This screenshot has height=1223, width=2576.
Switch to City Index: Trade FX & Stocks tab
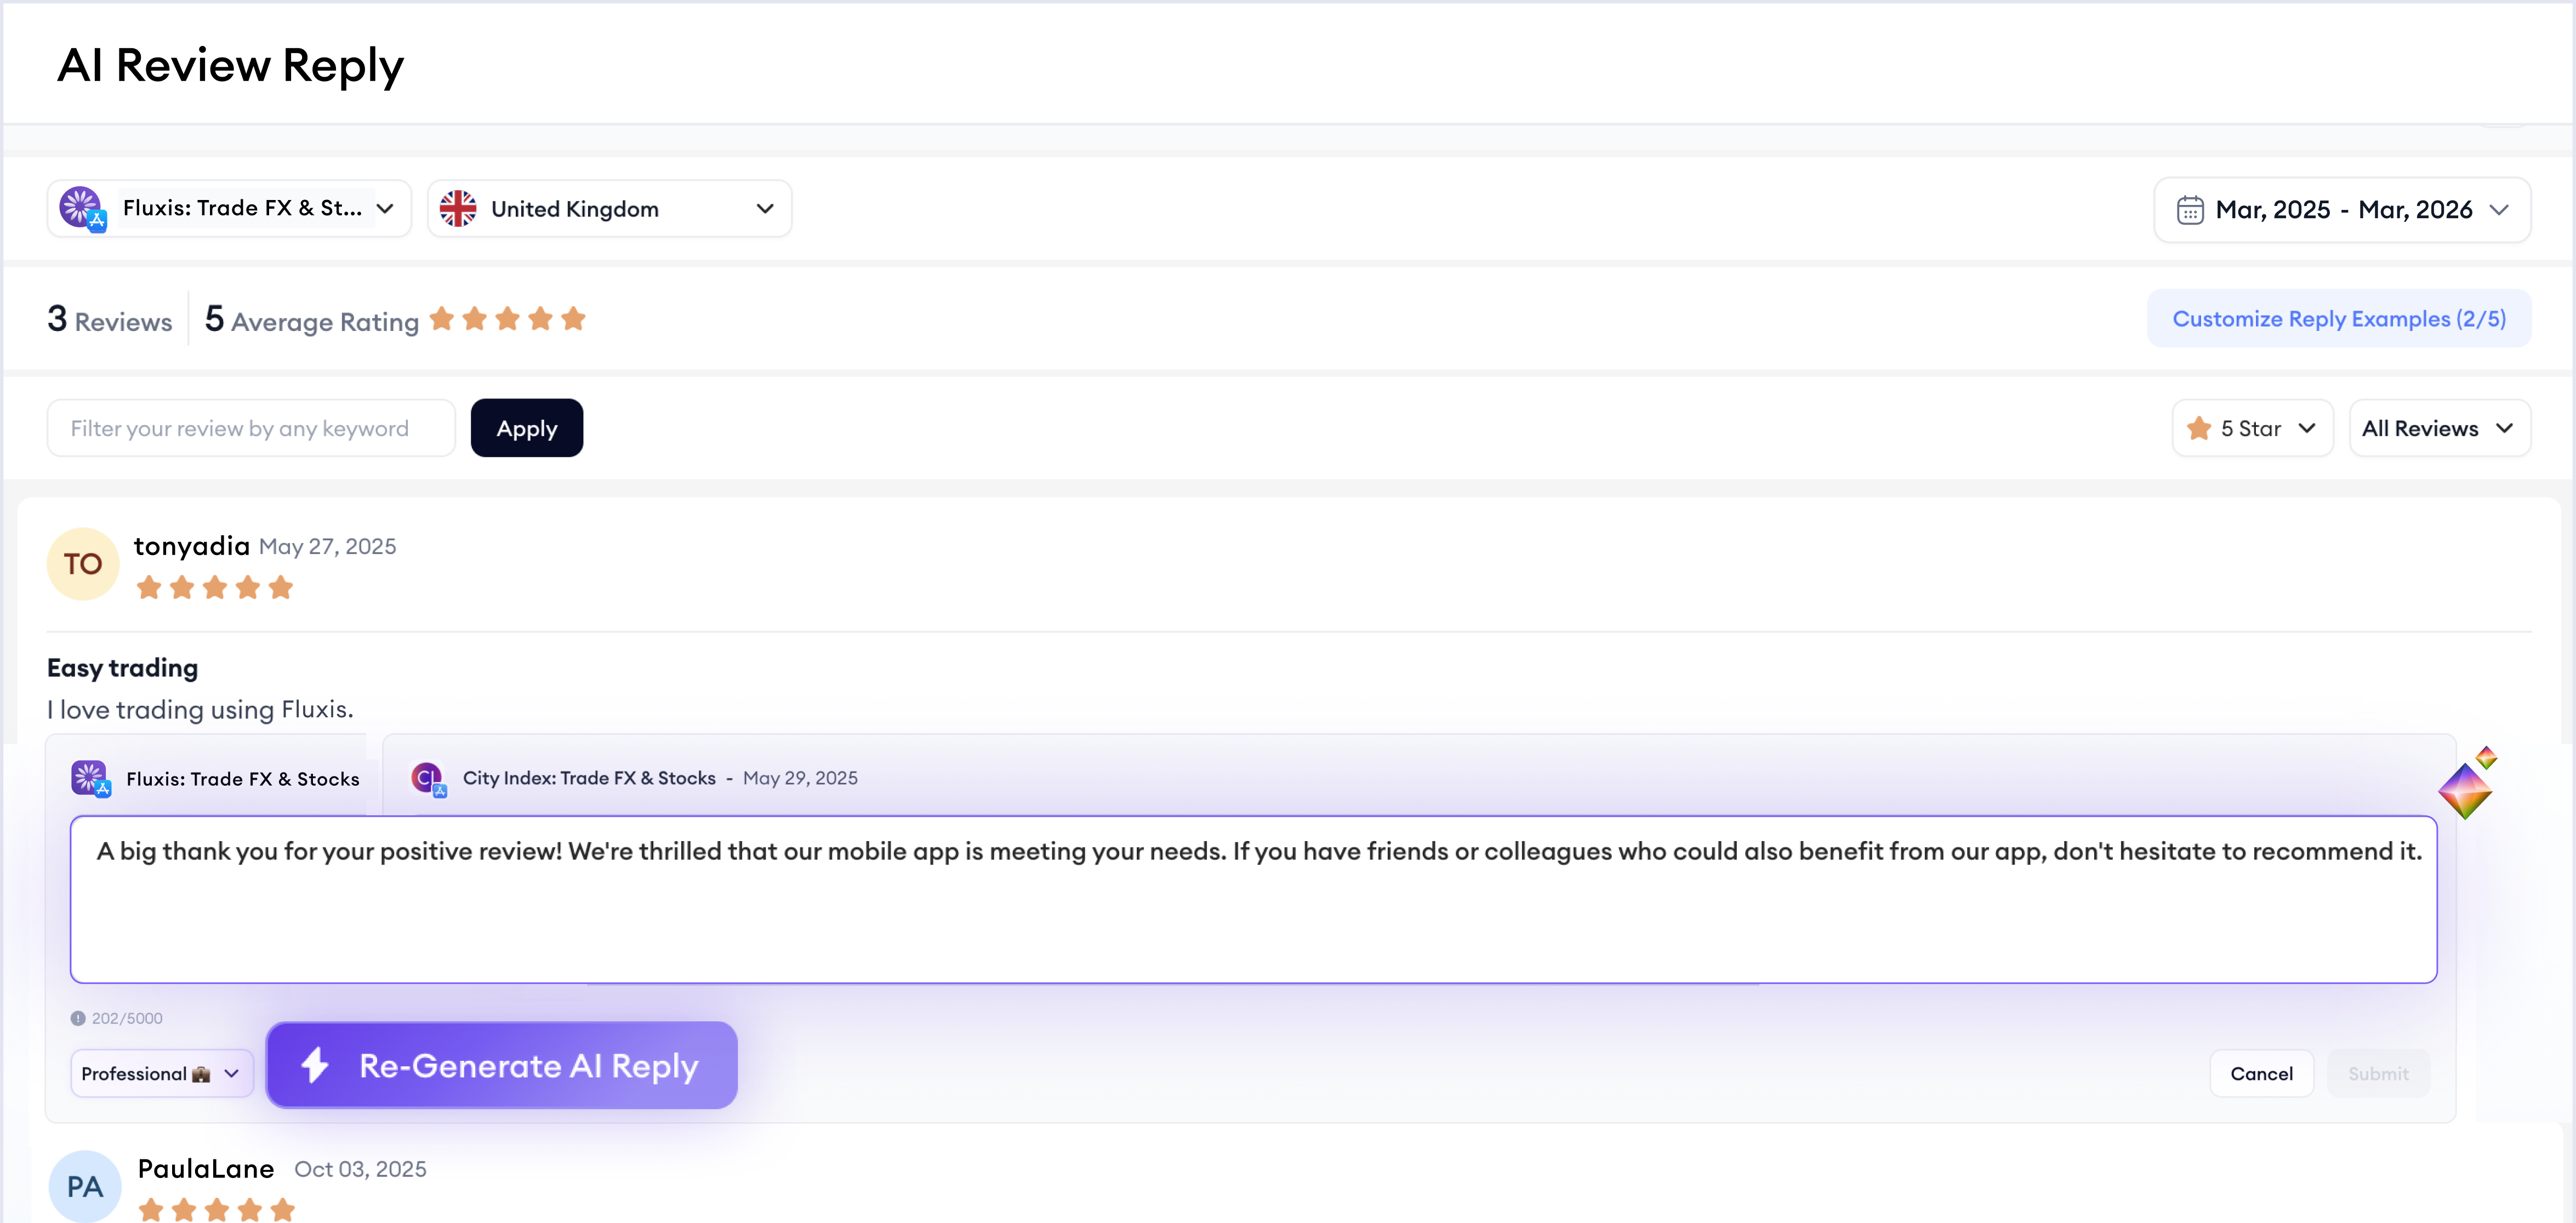point(589,778)
